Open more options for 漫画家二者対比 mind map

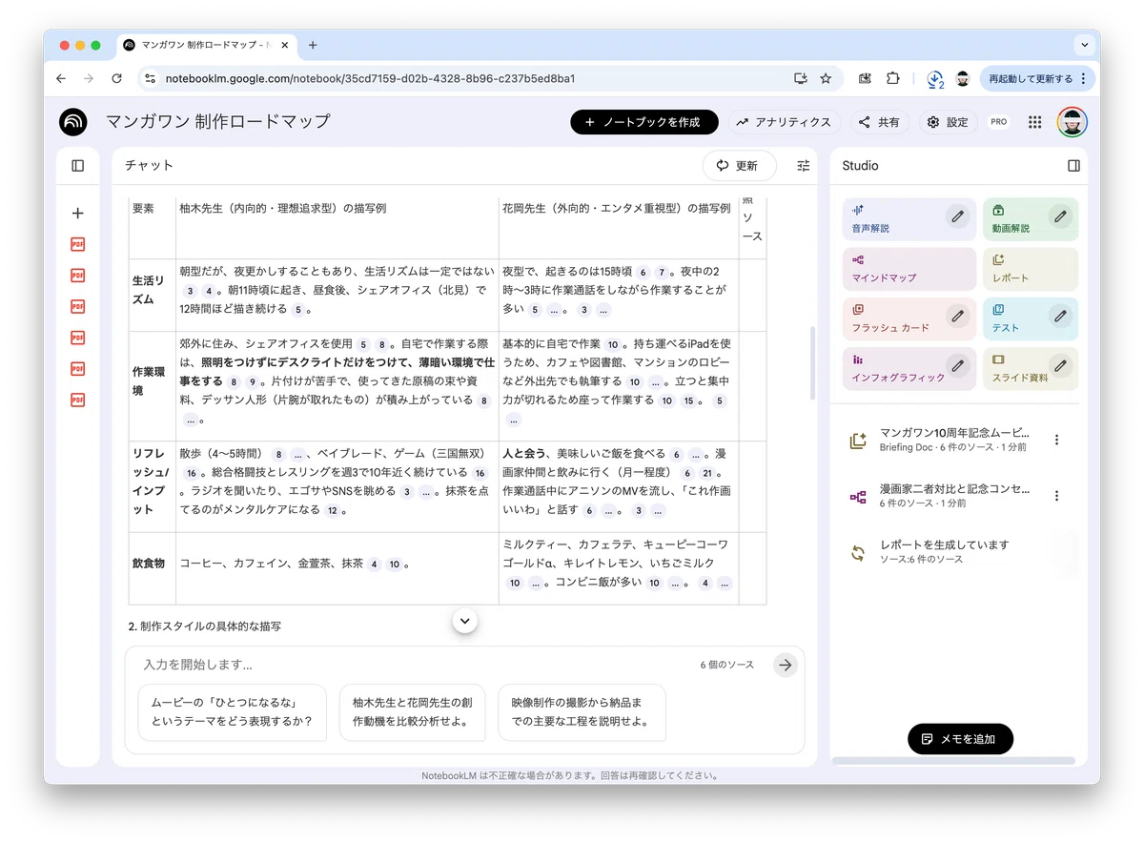click(1056, 496)
